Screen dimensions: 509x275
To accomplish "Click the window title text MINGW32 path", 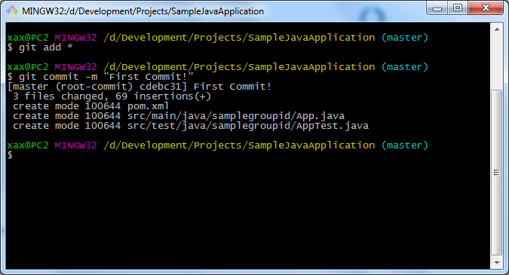I will pyautogui.click(x=143, y=11).
